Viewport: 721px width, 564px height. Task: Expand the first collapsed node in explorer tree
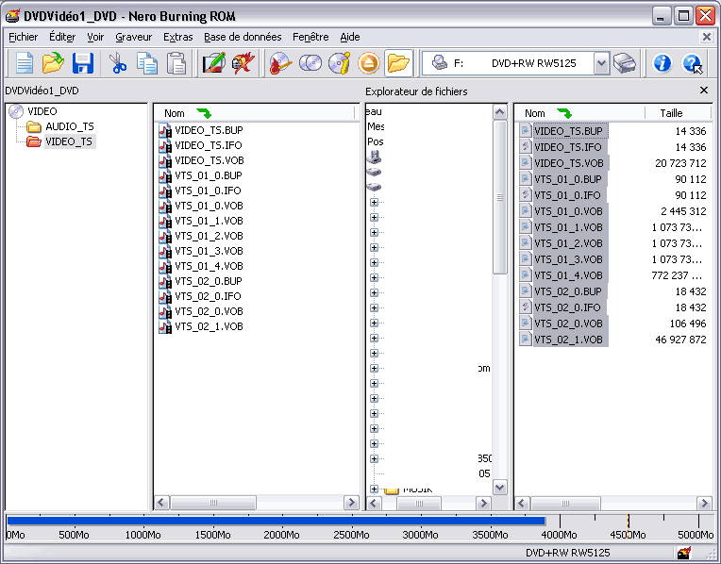[x=374, y=202]
